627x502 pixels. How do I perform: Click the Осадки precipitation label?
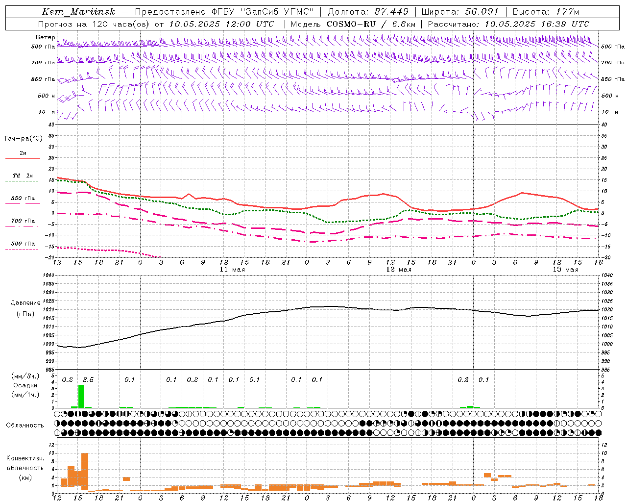click(25, 385)
